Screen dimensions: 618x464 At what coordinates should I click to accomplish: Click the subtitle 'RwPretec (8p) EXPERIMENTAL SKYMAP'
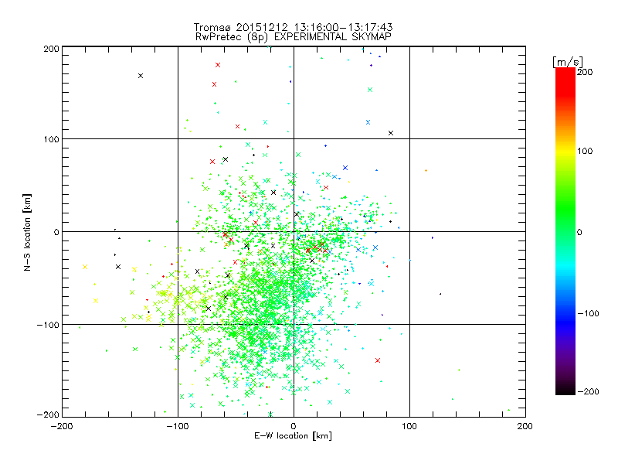point(294,36)
